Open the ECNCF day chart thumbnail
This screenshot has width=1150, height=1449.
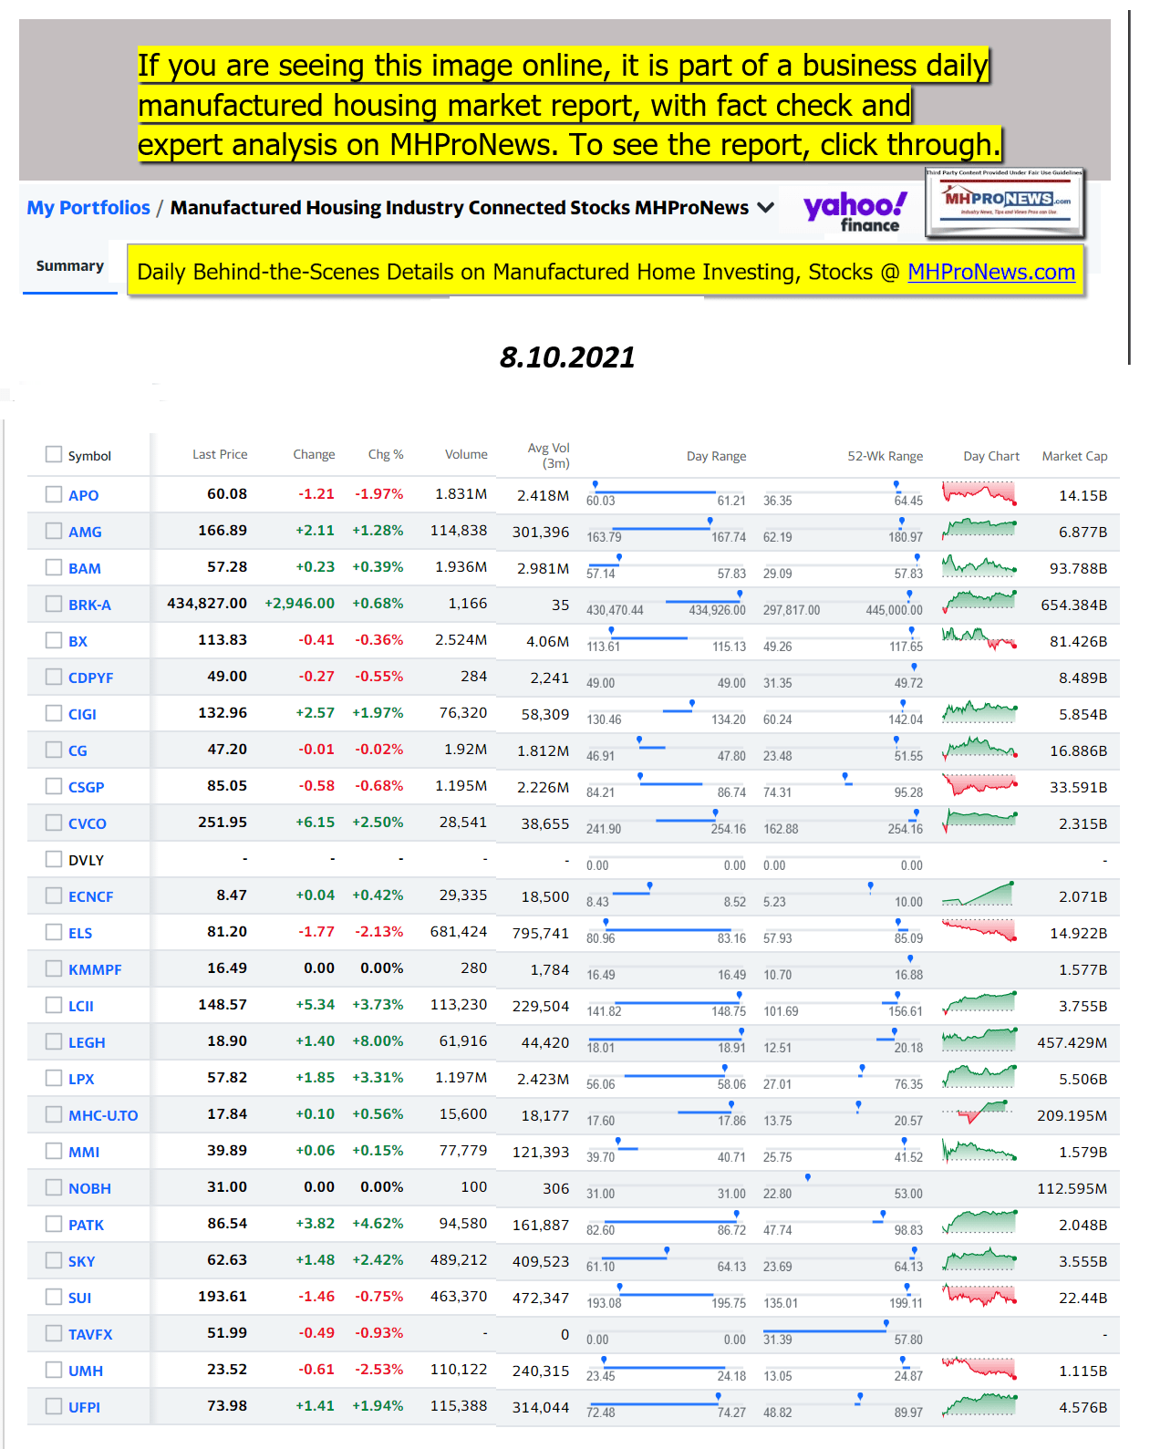tap(979, 895)
